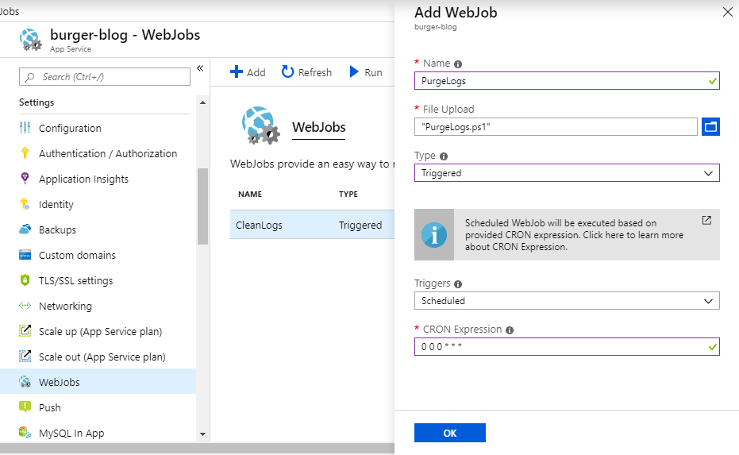Open the CRON help external link icon
This screenshot has height=455, width=739.
(x=706, y=220)
